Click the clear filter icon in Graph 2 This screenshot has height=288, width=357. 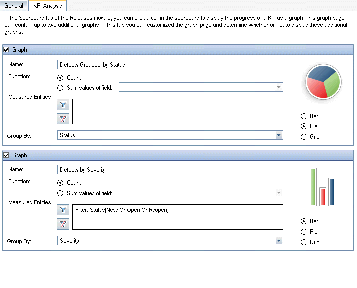[x=64, y=224]
